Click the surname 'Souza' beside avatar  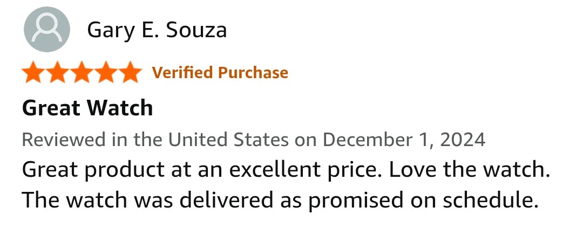coord(196,30)
